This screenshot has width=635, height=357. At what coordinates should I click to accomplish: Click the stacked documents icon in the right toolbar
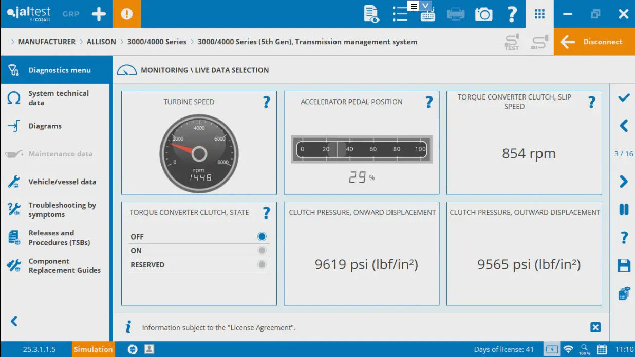coord(624,293)
